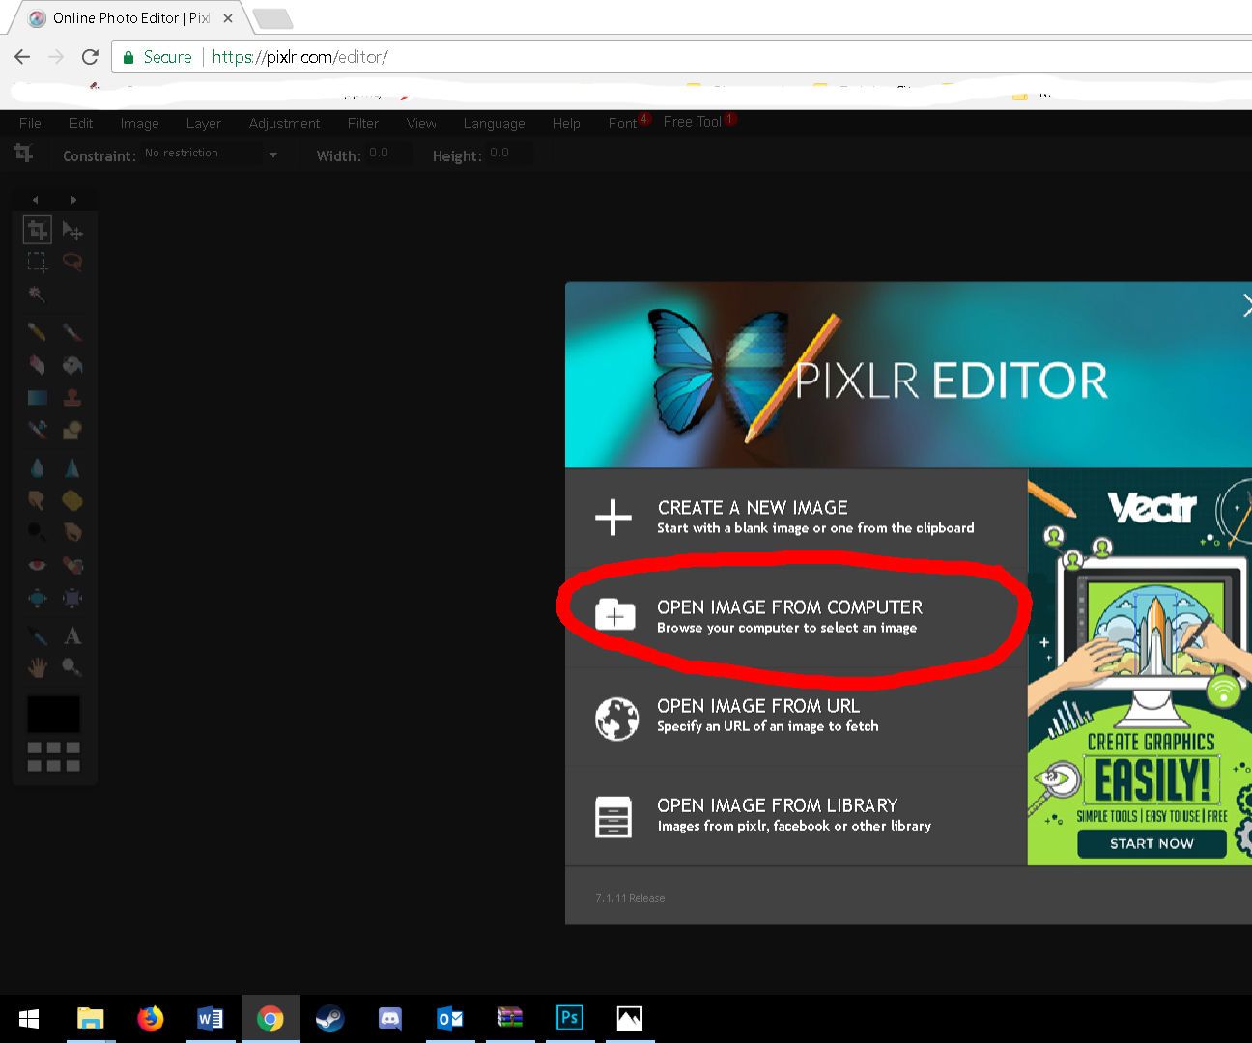The width and height of the screenshot is (1252, 1043).
Task: Launch Firefox from the taskbar
Action: point(150,1019)
